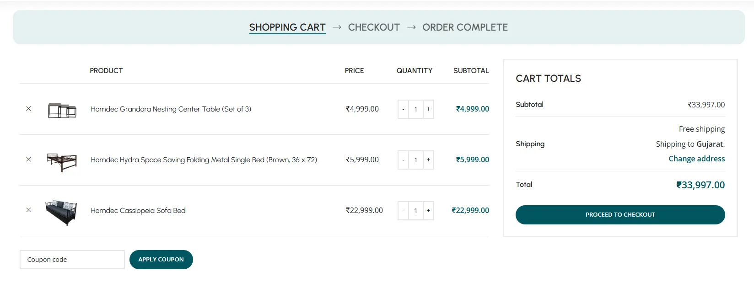The width and height of the screenshot is (754, 282).
Task: Click cart Total amount ₹33,997.00
Action: [x=700, y=185]
